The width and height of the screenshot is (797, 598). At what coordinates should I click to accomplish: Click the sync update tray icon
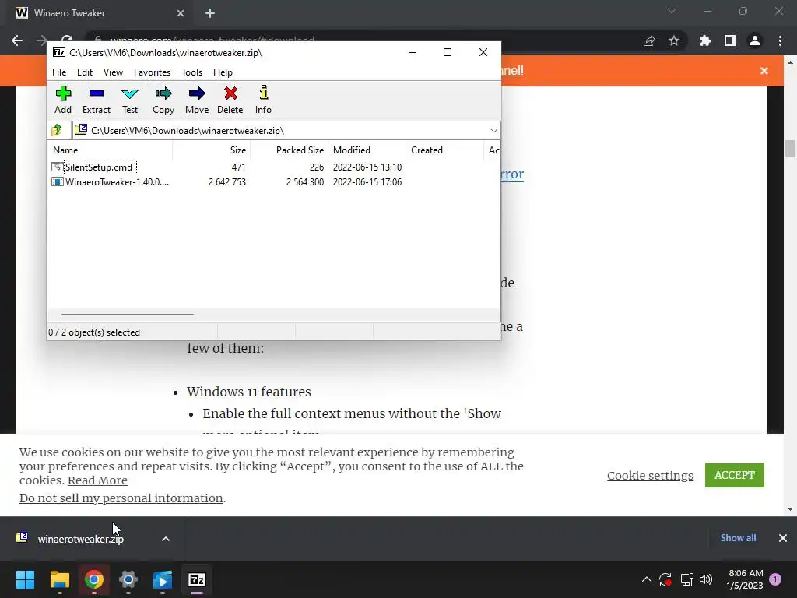click(x=665, y=579)
